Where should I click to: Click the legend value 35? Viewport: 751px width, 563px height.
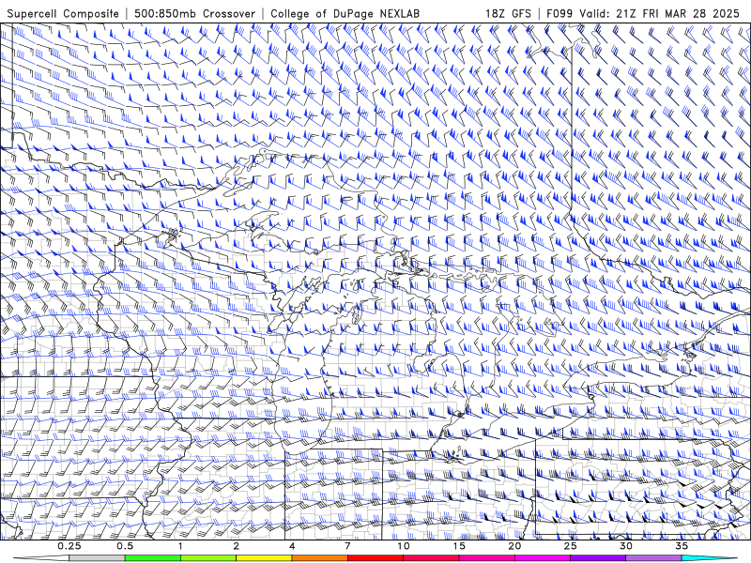click(682, 546)
